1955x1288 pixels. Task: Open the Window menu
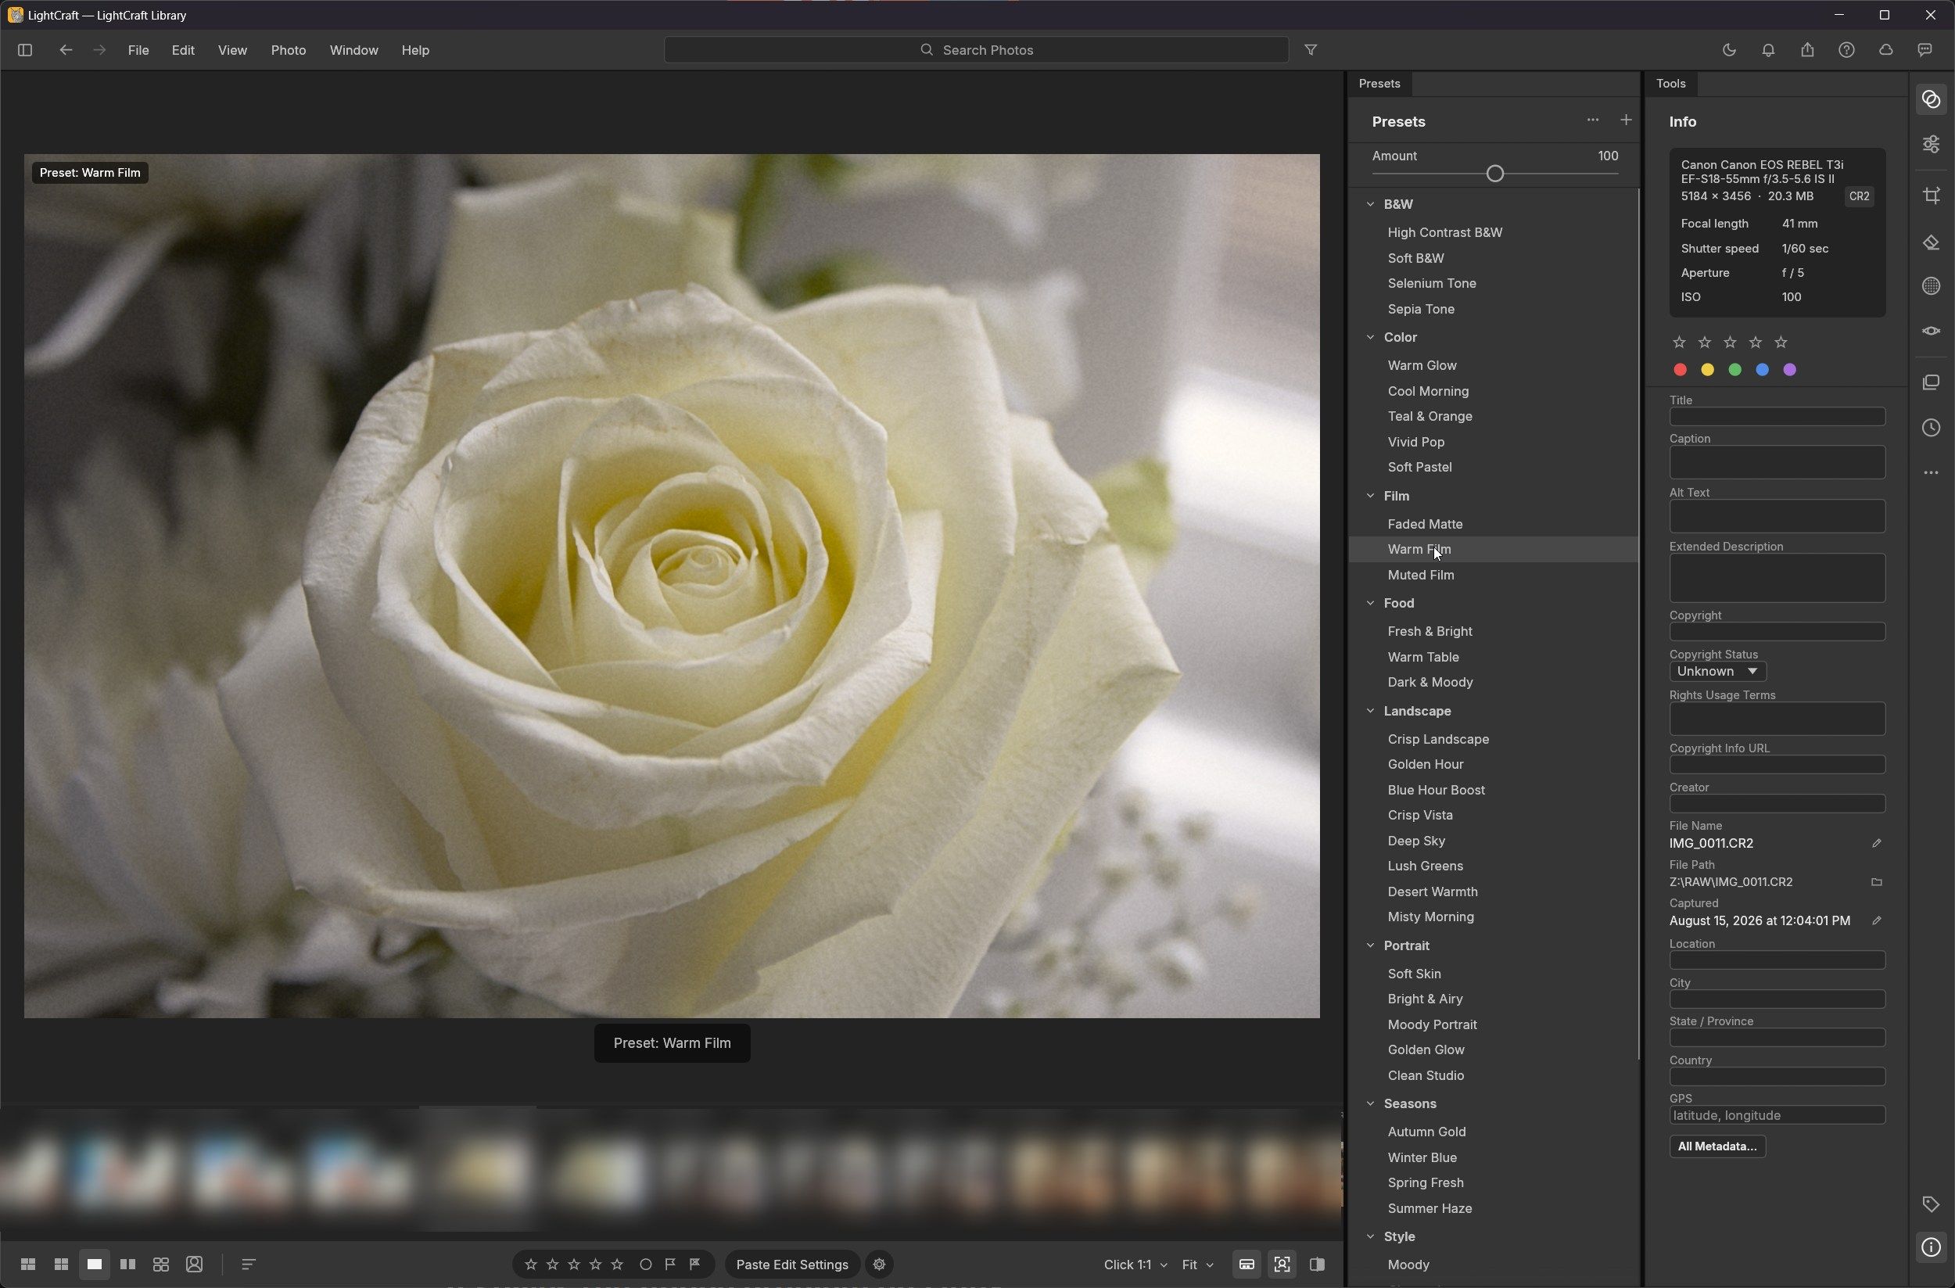[x=354, y=50]
